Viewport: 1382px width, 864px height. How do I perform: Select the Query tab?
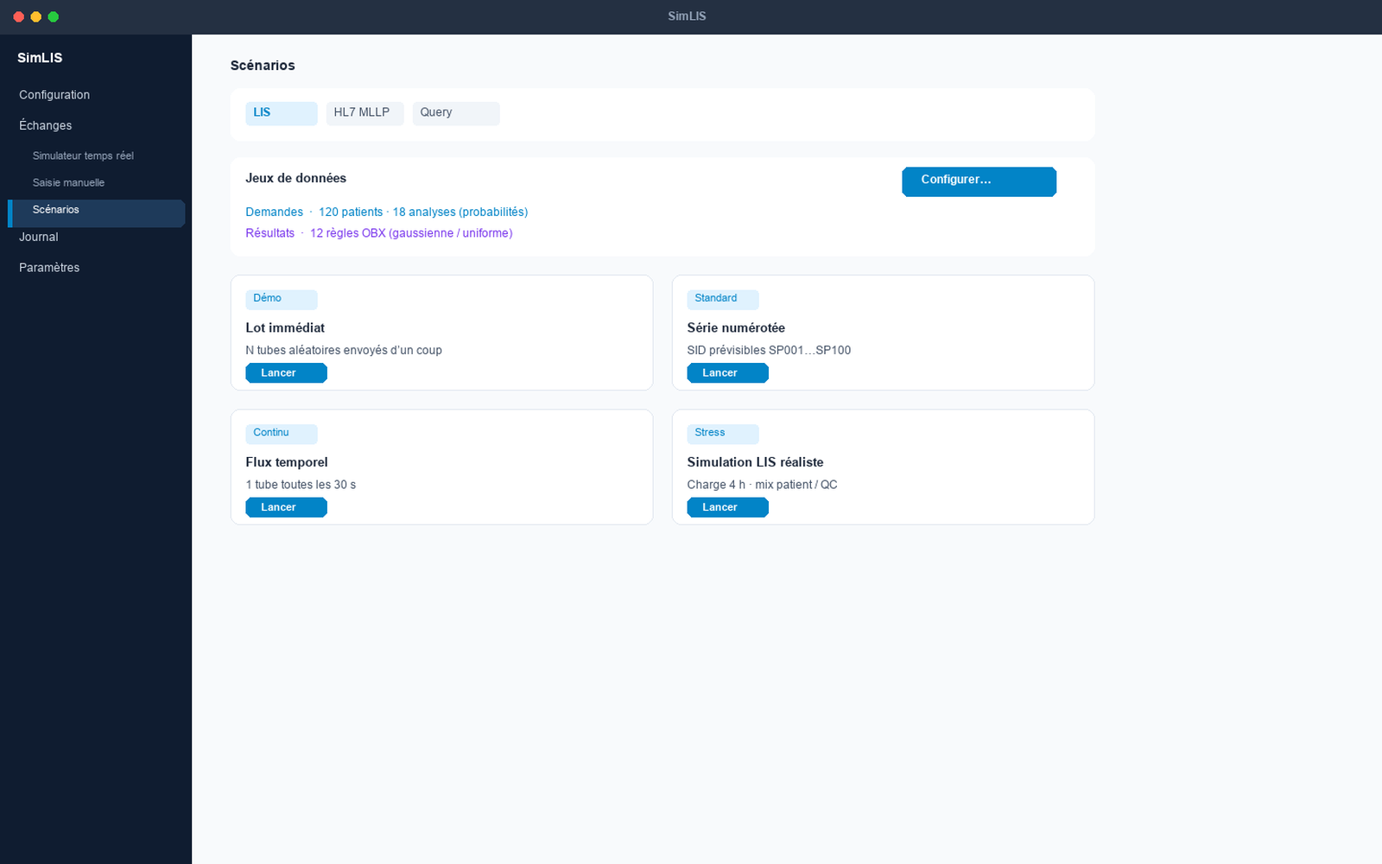tap(456, 113)
